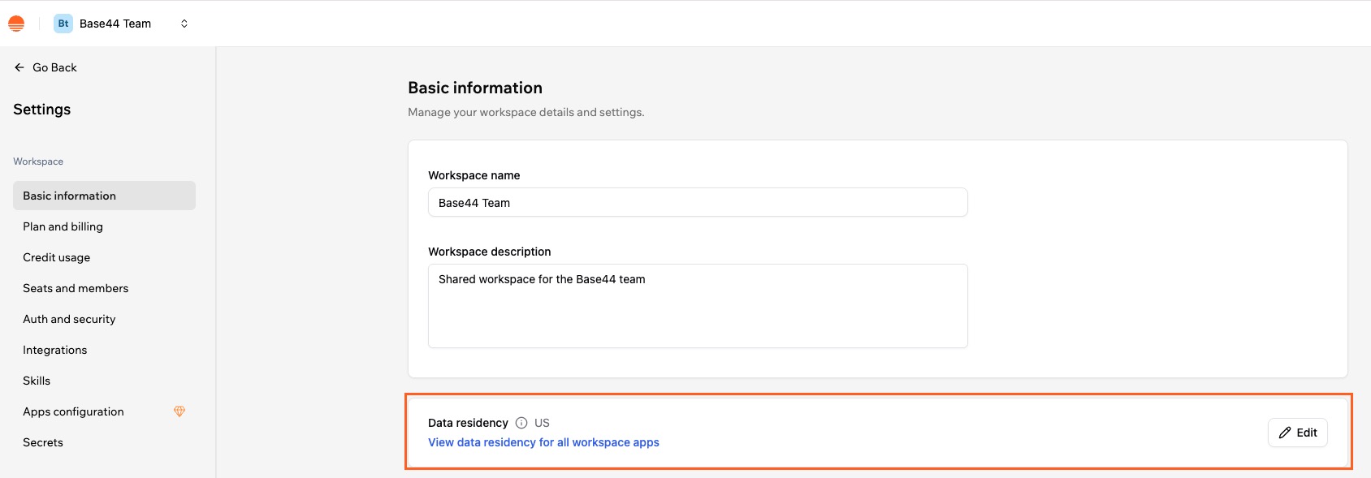Click the Manage your workspace details subtitle
1371x478 pixels.
point(526,112)
